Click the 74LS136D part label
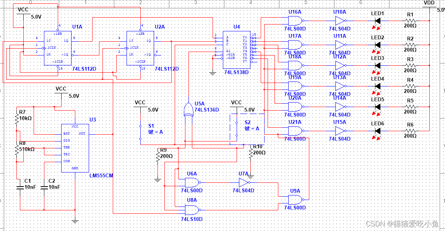Viewport: 445px width, 231px height. (207, 110)
